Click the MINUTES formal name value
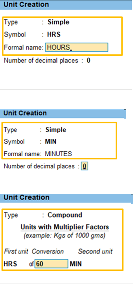Viewport: 133px width, 284px height. [x=58, y=154]
